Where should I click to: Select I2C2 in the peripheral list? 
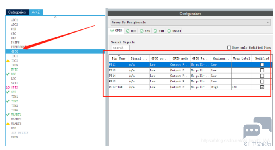click(x=14, y=61)
